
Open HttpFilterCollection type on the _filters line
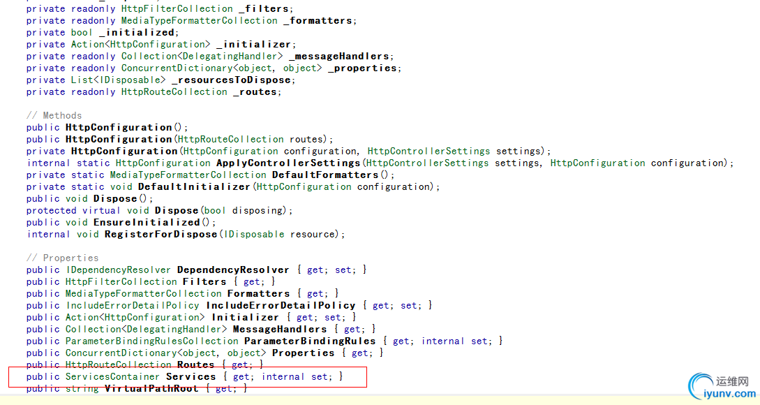(x=177, y=9)
